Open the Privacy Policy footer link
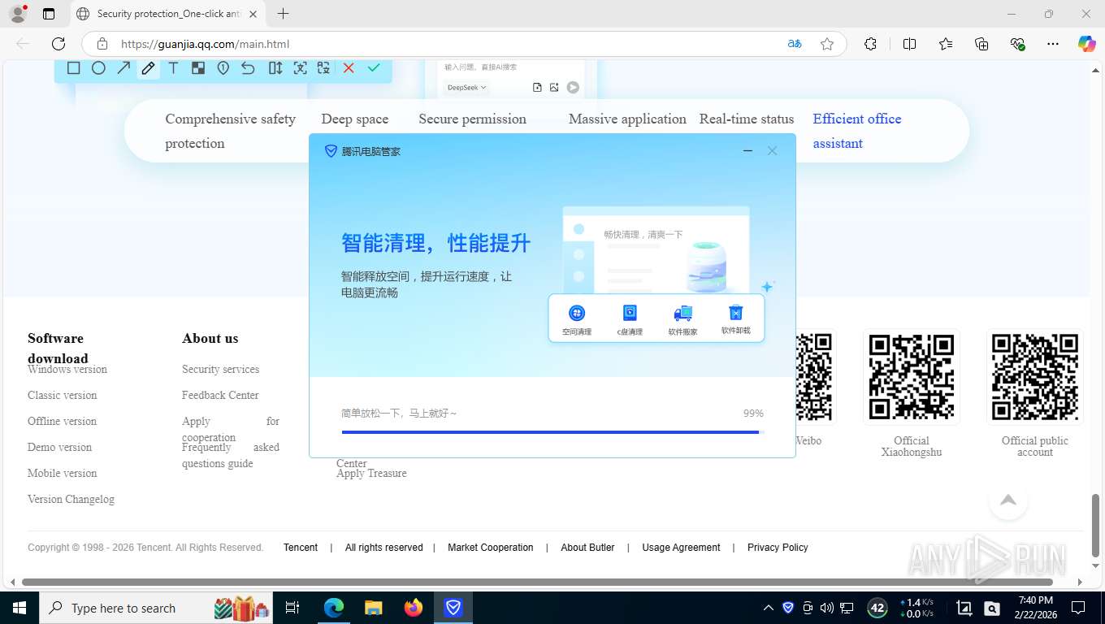The width and height of the screenshot is (1105, 624). [778, 548]
